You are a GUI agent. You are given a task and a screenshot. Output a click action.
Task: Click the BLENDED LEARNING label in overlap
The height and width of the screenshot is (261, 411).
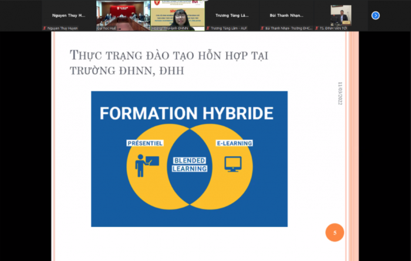[x=189, y=164]
